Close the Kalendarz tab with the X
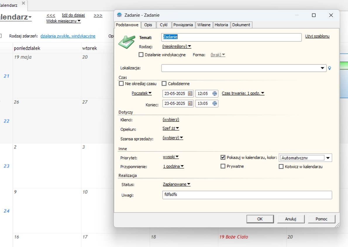 [x=23, y=3]
